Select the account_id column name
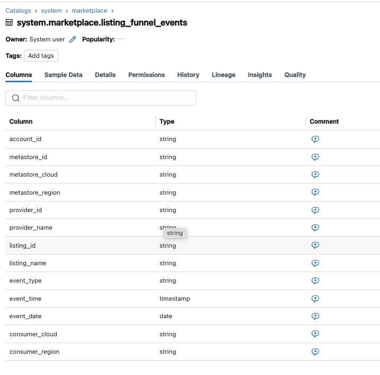The image size is (380, 375). click(25, 139)
